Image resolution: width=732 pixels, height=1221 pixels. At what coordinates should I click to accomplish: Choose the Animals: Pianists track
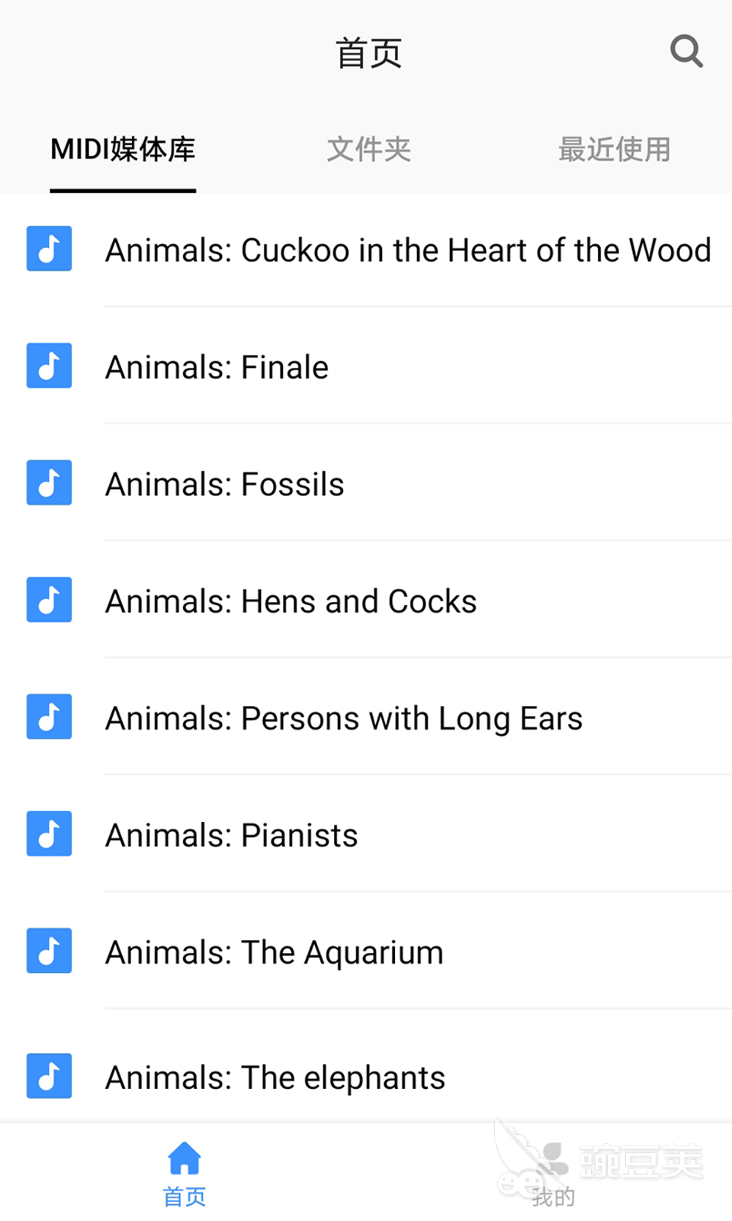click(232, 836)
